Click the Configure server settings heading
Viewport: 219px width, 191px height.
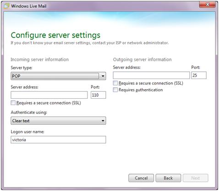click(55, 35)
